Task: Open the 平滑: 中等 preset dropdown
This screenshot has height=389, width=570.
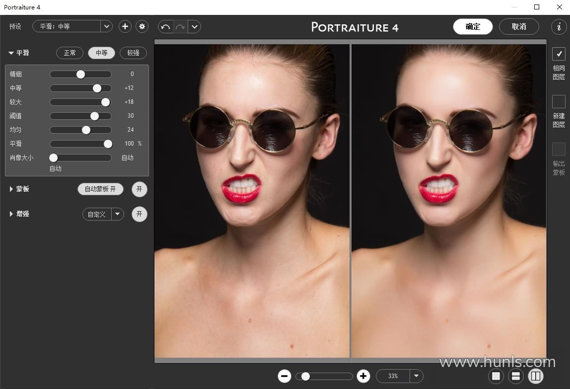Action: point(106,26)
